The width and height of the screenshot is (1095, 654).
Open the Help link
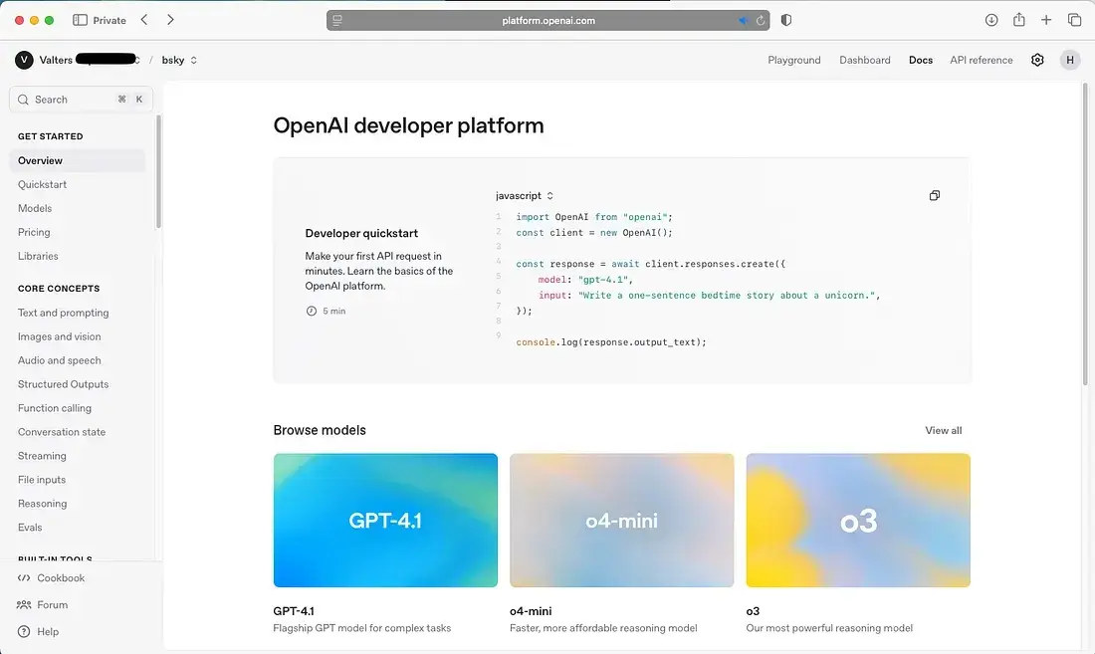[48, 632]
